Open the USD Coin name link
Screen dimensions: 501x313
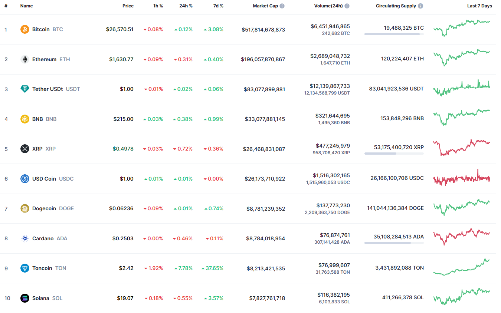click(x=44, y=179)
